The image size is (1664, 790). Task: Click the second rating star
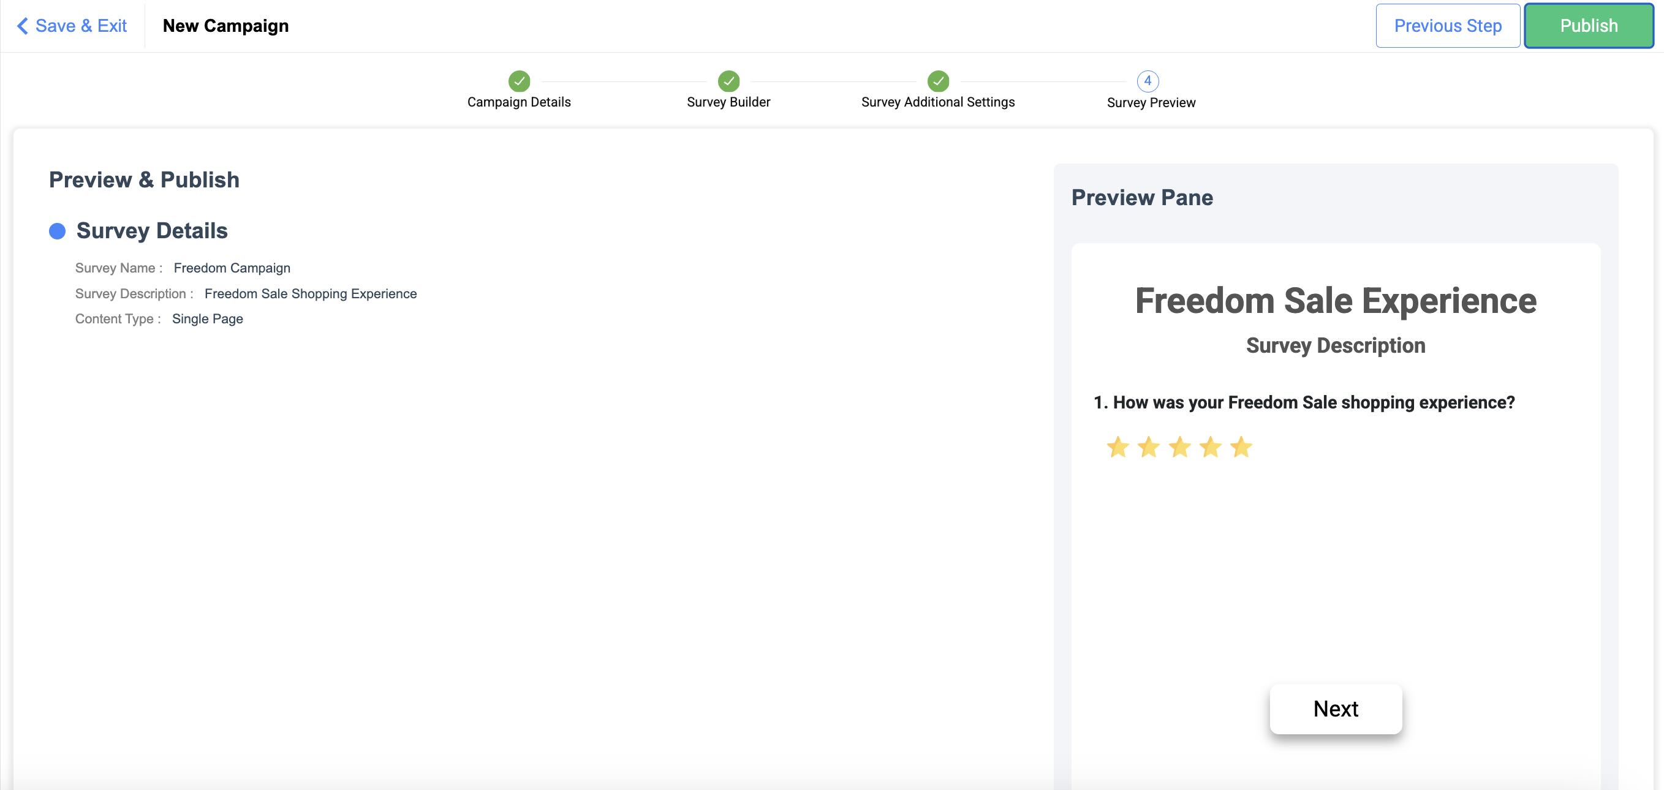[1149, 446]
